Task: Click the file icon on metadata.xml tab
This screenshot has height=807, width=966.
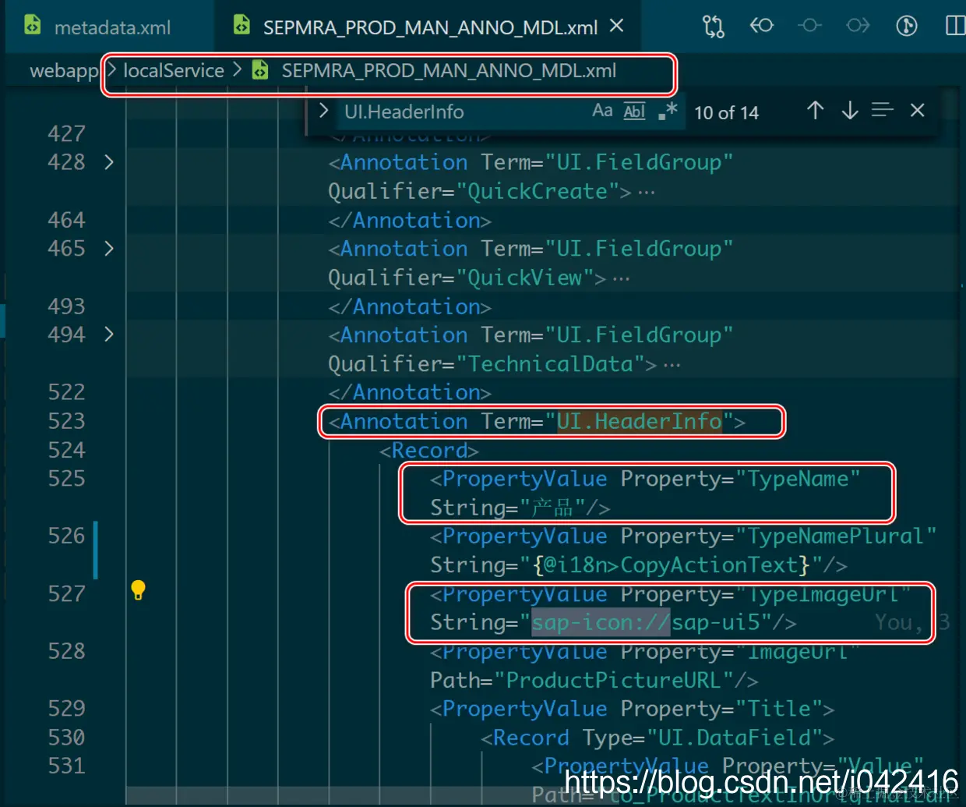Action: point(32,26)
